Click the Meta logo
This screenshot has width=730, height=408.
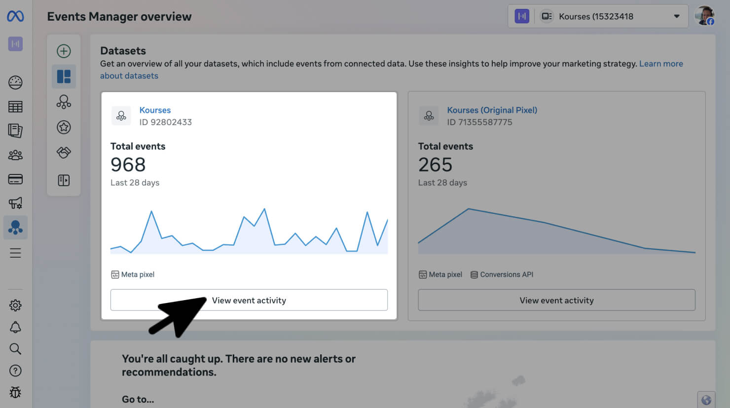click(15, 16)
